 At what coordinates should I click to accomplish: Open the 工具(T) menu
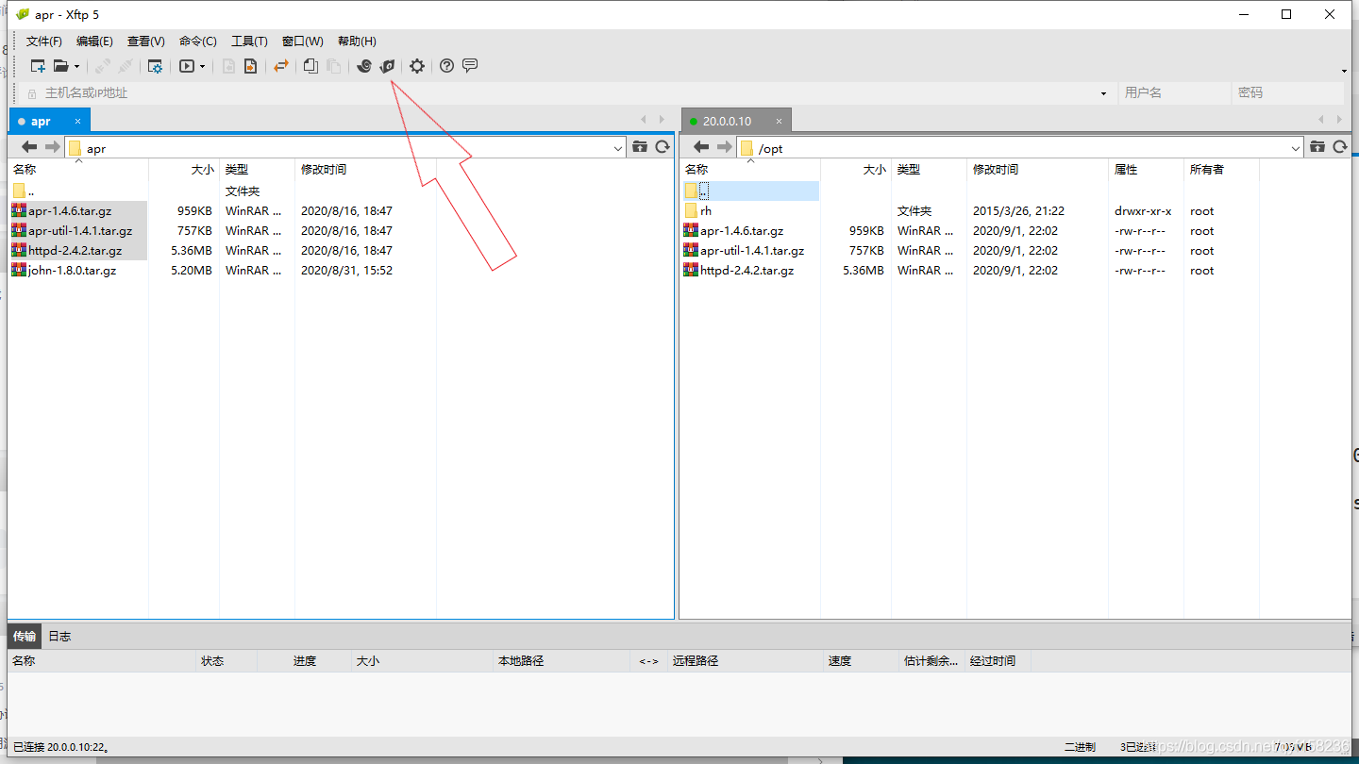click(250, 42)
